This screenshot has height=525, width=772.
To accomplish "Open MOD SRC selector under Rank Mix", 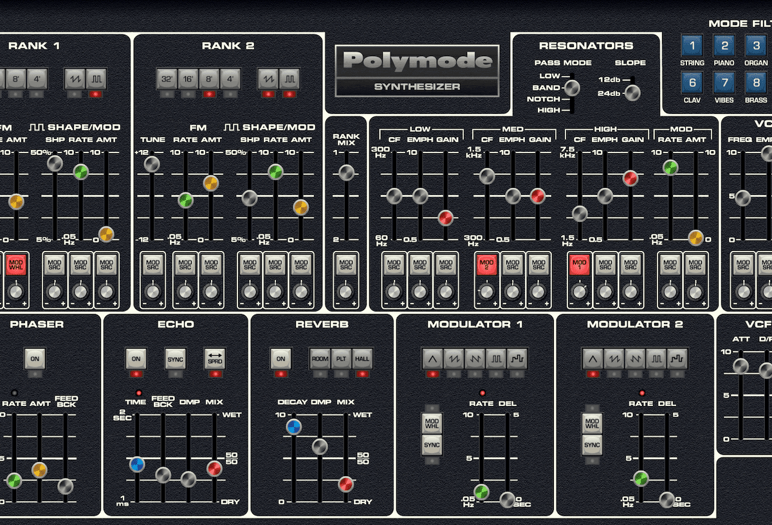I will 346,264.
